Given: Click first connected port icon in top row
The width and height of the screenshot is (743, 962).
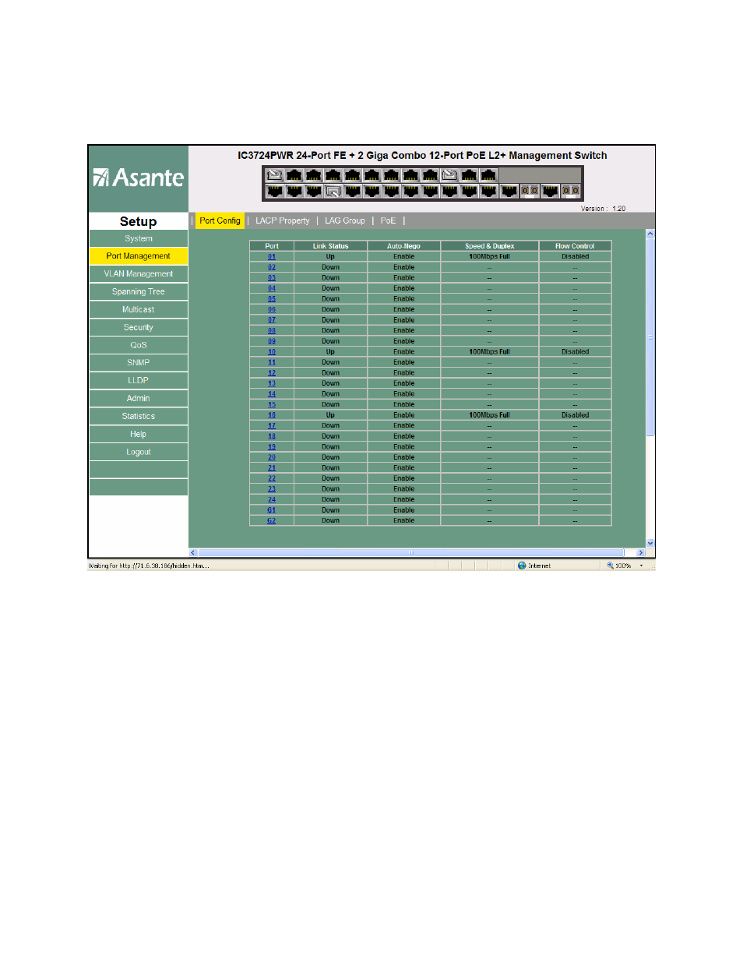Looking at the screenshot, I should (274, 174).
